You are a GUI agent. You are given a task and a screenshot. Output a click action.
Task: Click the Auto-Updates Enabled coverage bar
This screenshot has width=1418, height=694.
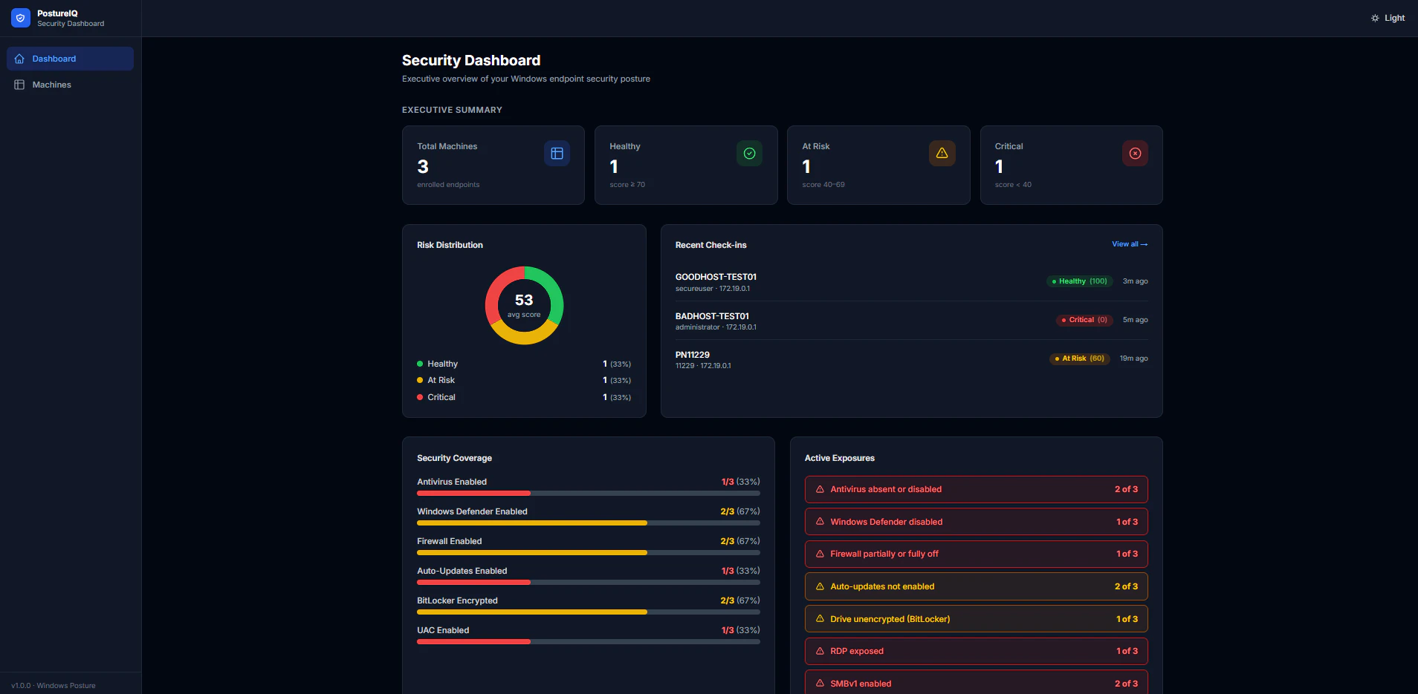click(x=589, y=582)
